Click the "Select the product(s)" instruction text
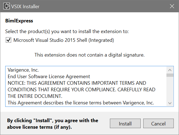Image resolution: width=179 pixels, height=135 pixels. (x=67, y=31)
